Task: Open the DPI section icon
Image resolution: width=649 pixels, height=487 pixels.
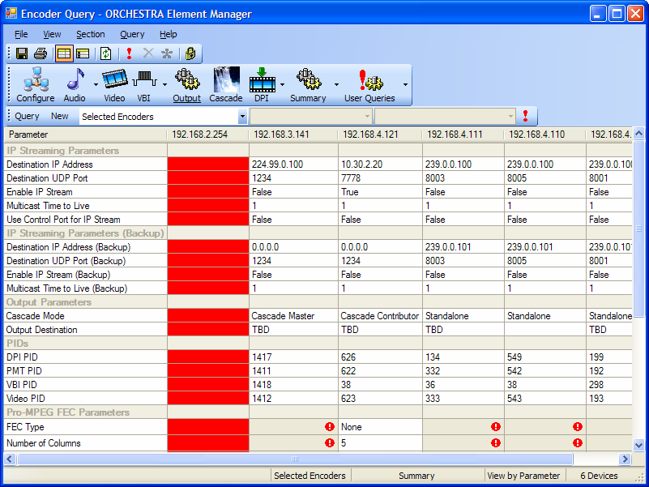Action: click(263, 81)
